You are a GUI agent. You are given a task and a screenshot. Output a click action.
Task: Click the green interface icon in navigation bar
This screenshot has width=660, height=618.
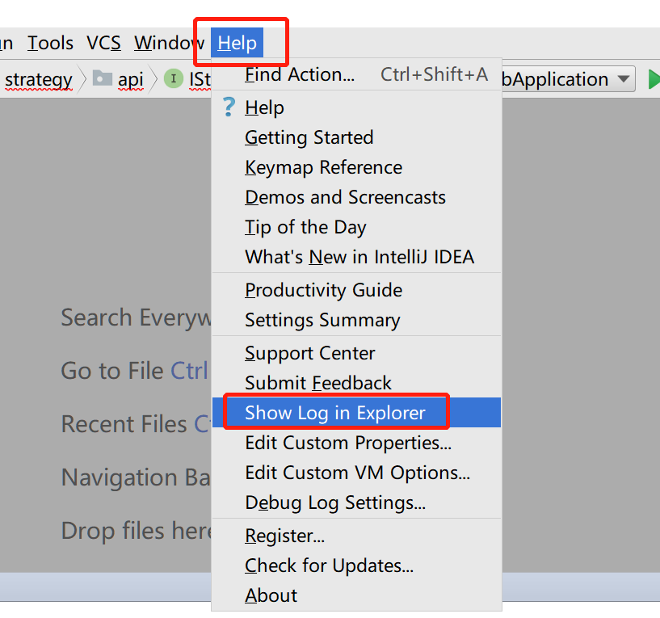(x=174, y=79)
